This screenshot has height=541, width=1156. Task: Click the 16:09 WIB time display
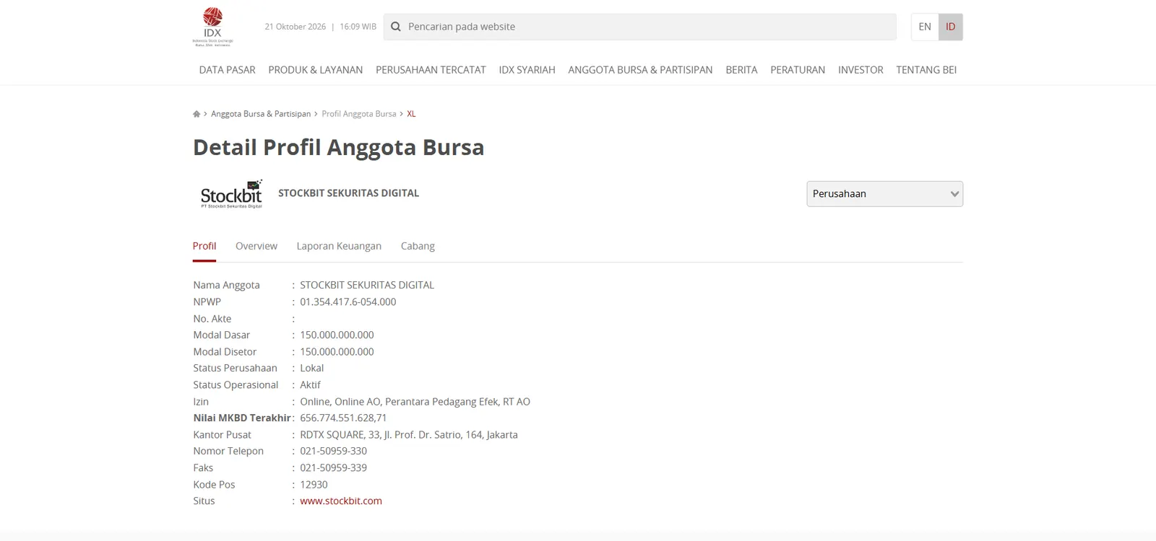click(x=358, y=27)
